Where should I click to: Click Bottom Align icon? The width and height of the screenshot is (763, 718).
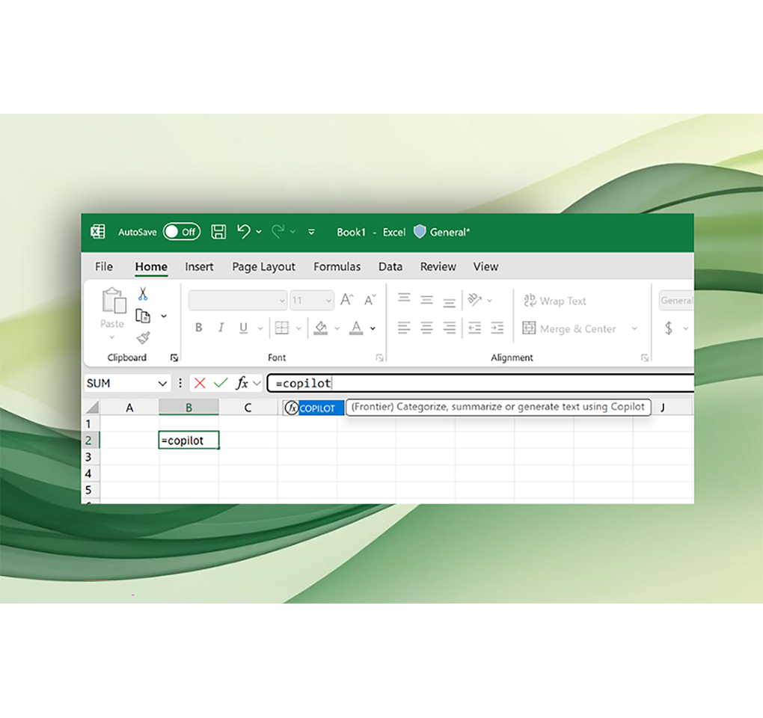449,303
